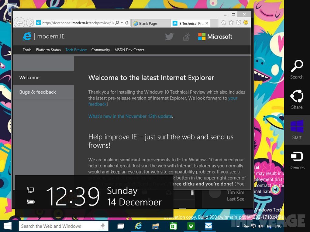Send feedback via the smiley face icon
The image size is (310, 232).
coord(246,23)
